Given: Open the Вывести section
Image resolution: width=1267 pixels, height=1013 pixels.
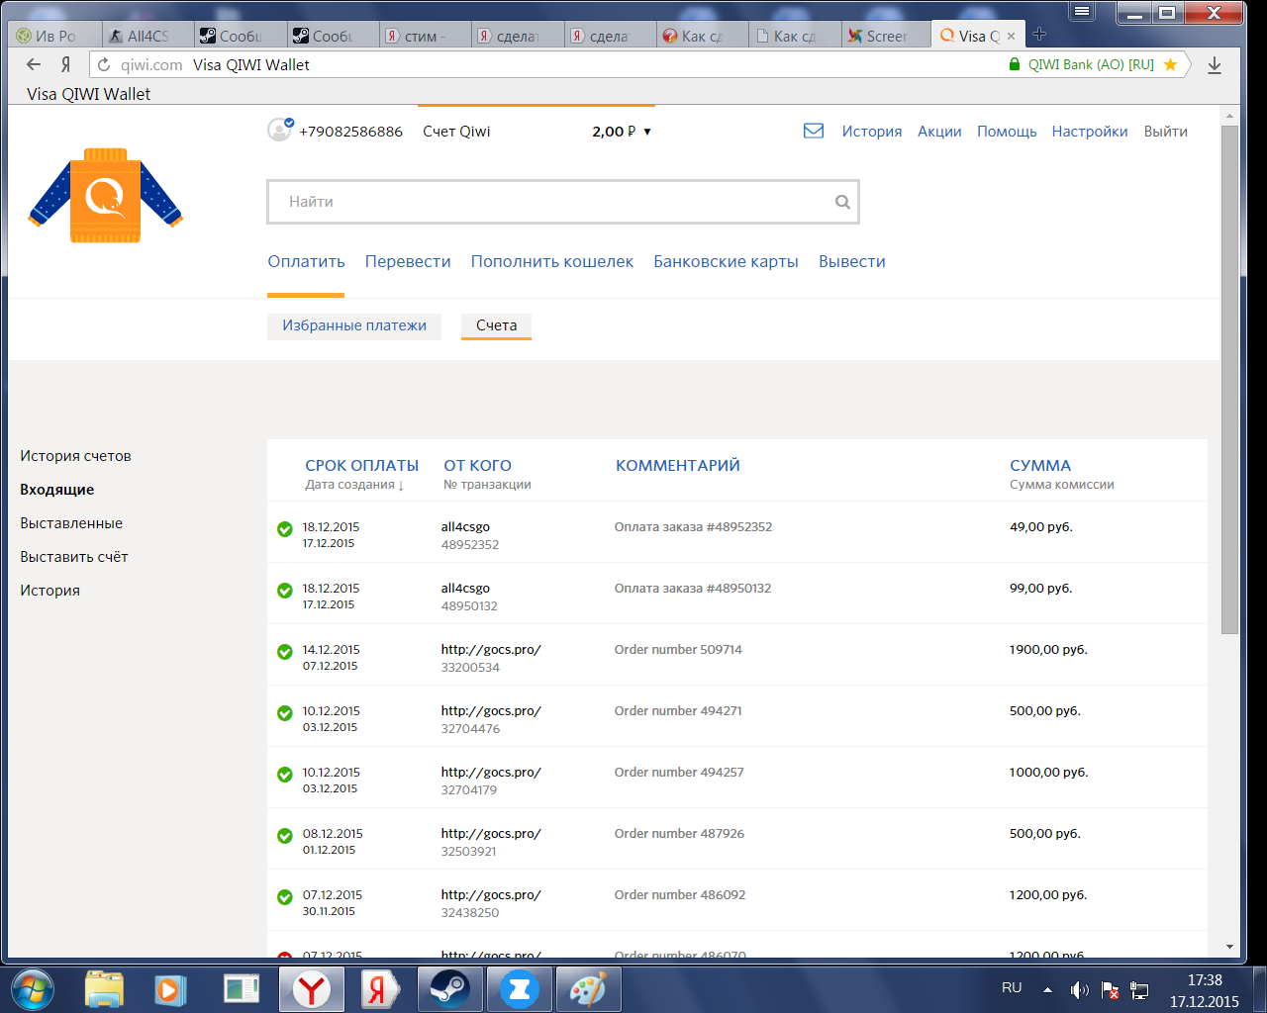Looking at the screenshot, I should click(852, 261).
